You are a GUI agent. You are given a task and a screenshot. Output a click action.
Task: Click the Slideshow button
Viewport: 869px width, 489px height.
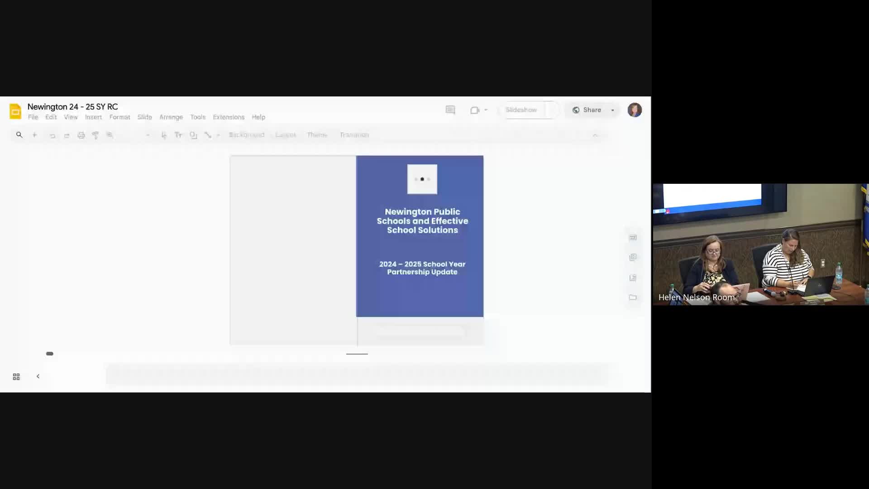(521, 110)
